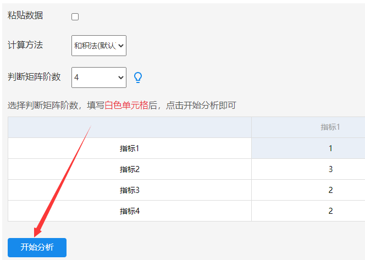
Task: Click the 计算方法 label
Action: tap(25, 45)
